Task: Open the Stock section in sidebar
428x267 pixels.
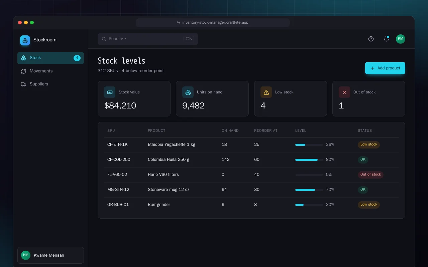Action: point(50,58)
